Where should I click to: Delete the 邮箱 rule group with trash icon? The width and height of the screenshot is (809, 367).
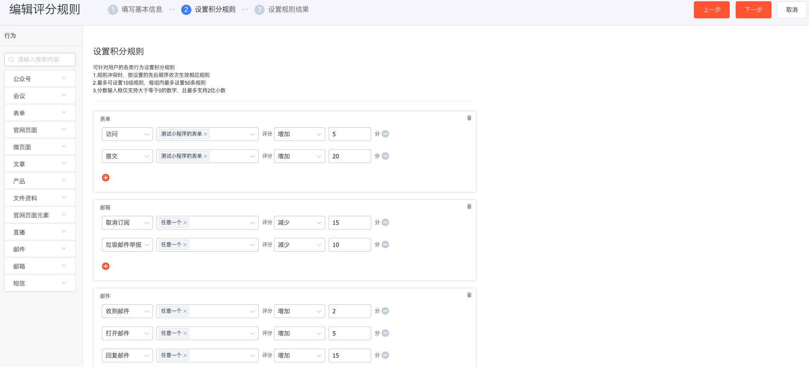(469, 206)
